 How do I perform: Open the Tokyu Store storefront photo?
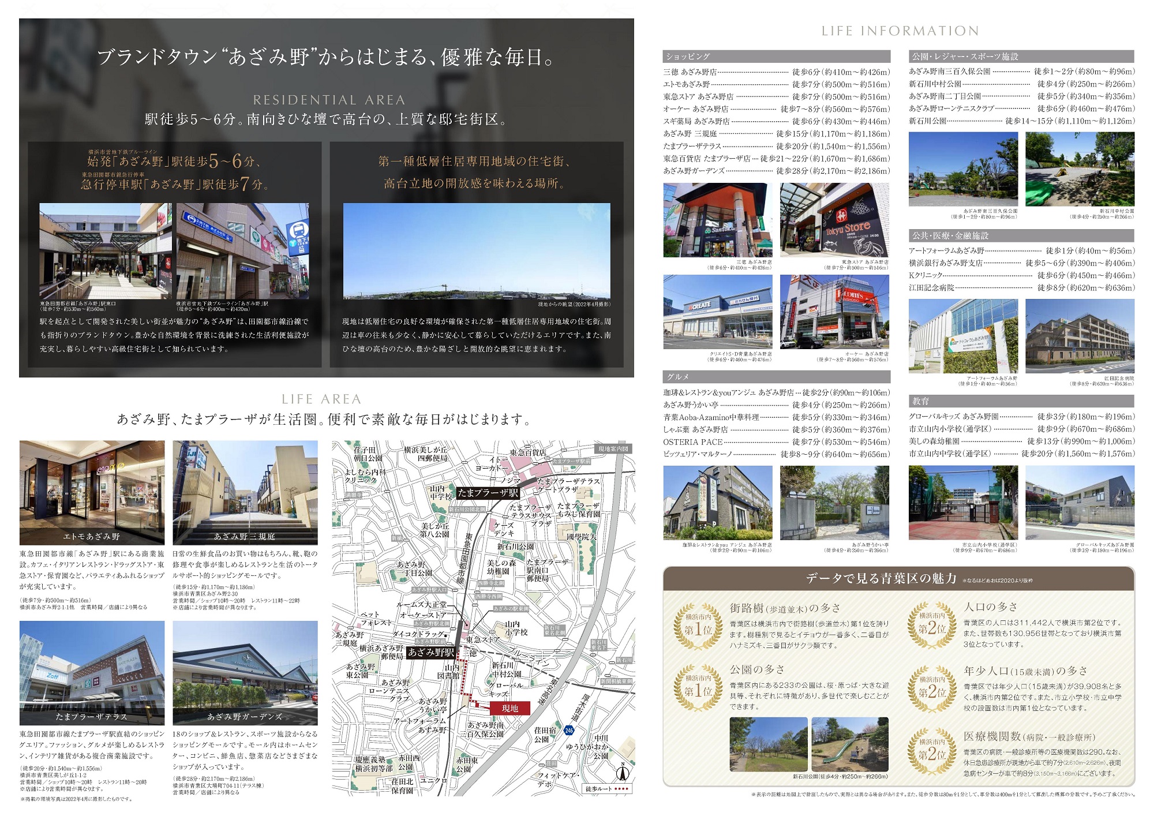click(834, 220)
